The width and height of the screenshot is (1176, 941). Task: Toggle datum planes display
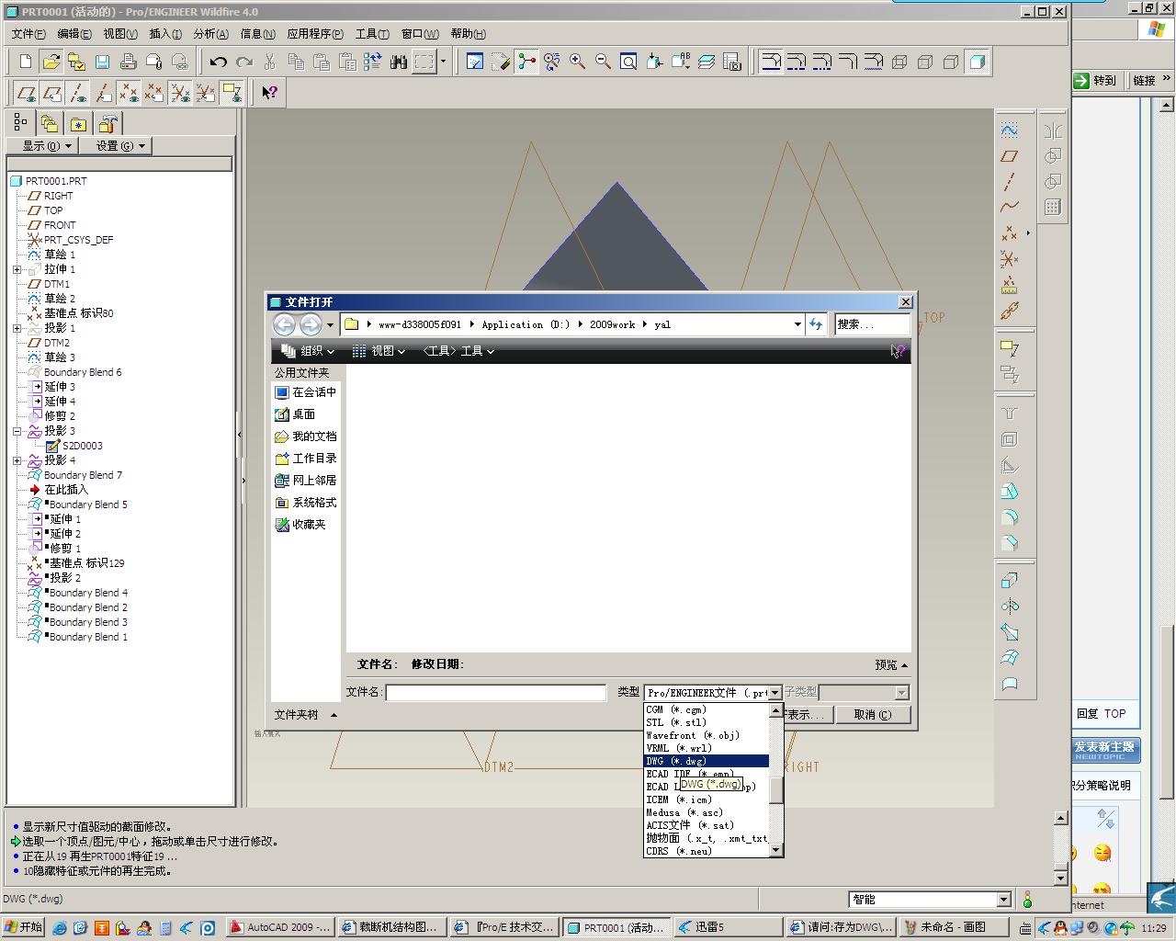27,92
